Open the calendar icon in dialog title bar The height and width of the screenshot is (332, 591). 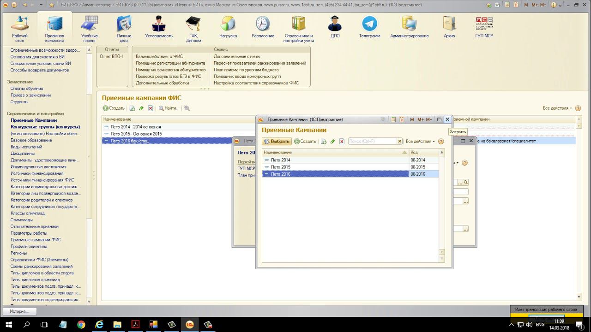tap(402, 119)
